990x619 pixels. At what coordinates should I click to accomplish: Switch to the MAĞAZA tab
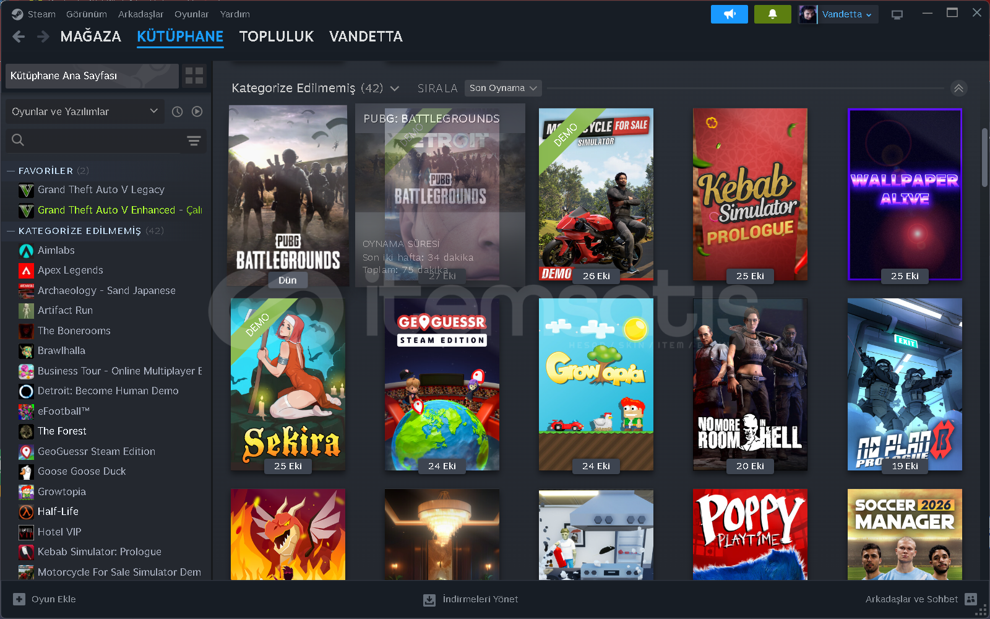(91, 37)
